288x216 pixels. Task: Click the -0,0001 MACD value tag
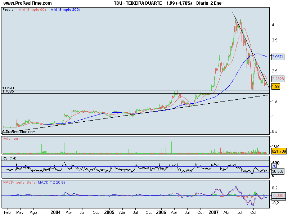click(279, 195)
